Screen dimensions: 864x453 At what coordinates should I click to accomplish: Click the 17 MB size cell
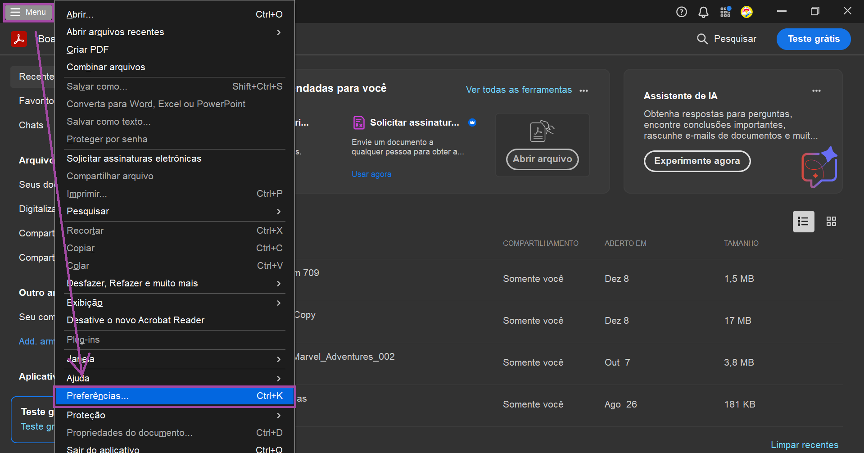[737, 321]
